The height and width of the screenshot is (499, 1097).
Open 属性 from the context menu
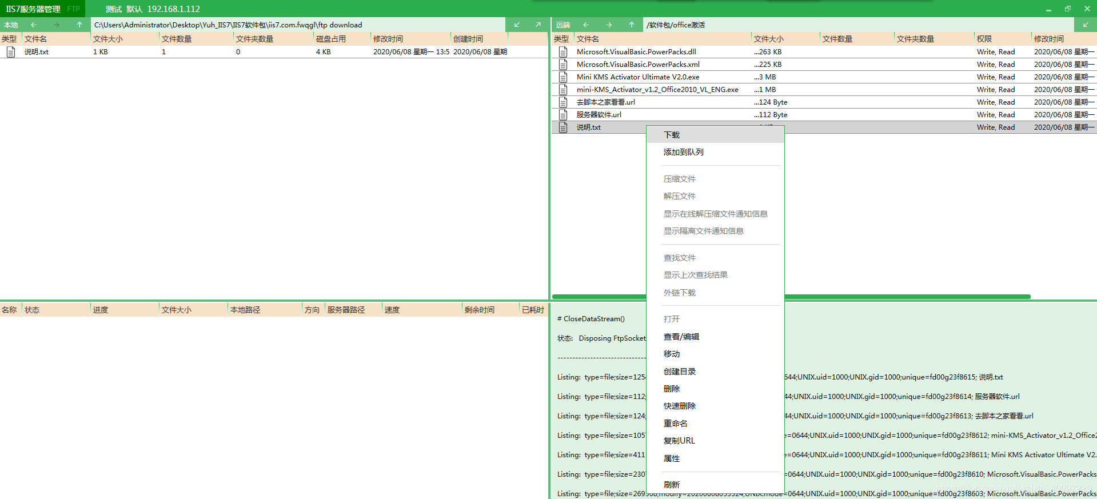point(715,458)
